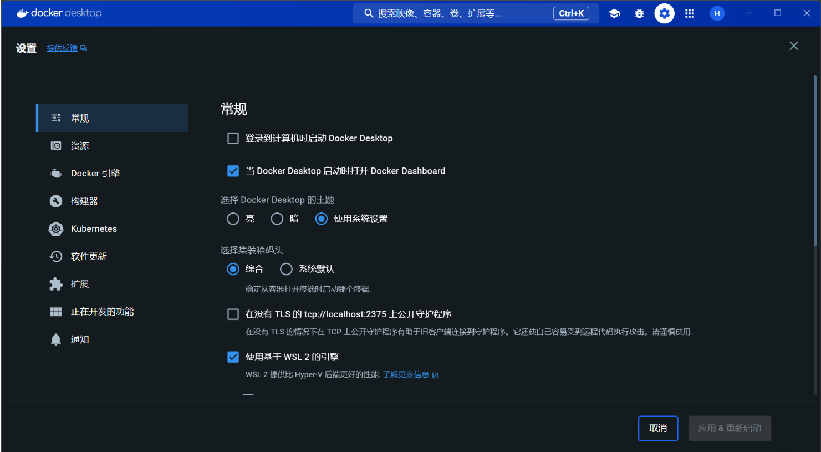This screenshot has width=821, height=452.
Task: Open the 提供反馈 feedback link
Action: 67,48
